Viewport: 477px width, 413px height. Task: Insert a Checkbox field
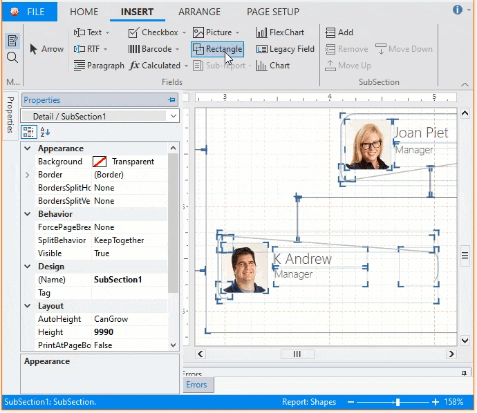click(x=153, y=32)
